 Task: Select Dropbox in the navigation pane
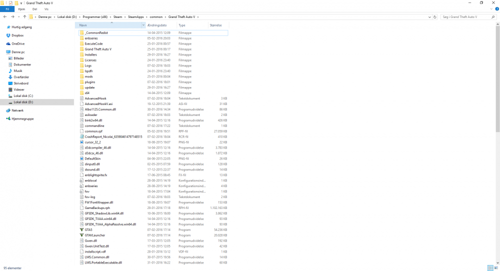coord(17,35)
